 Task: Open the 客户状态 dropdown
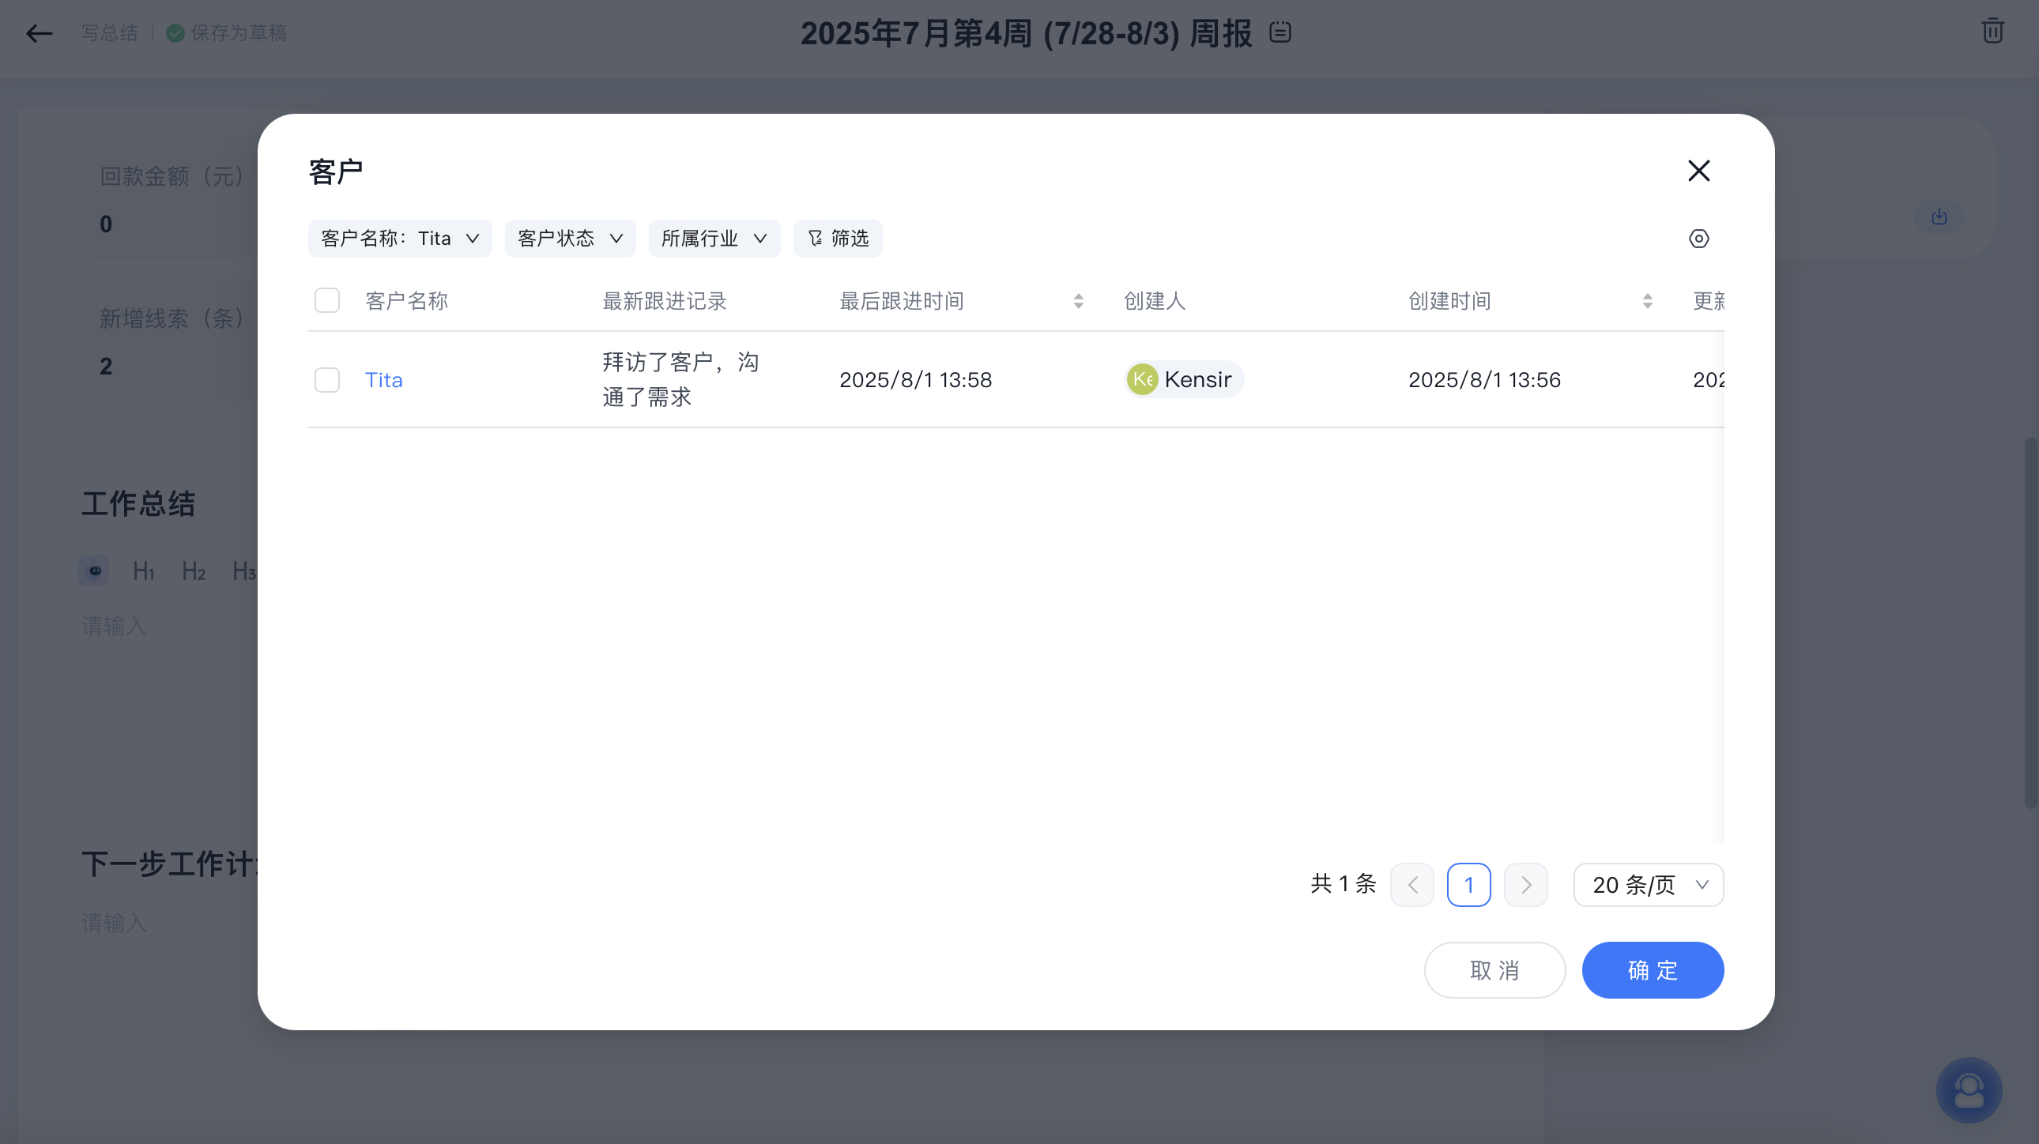coord(569,238)
